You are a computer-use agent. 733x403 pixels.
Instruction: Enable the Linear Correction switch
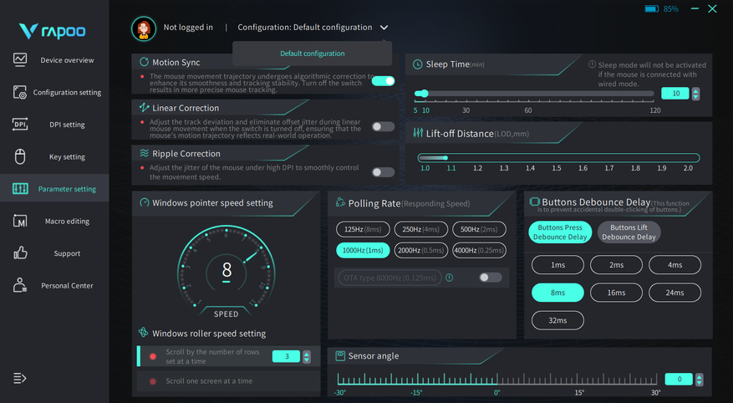(x=383, y=126)
